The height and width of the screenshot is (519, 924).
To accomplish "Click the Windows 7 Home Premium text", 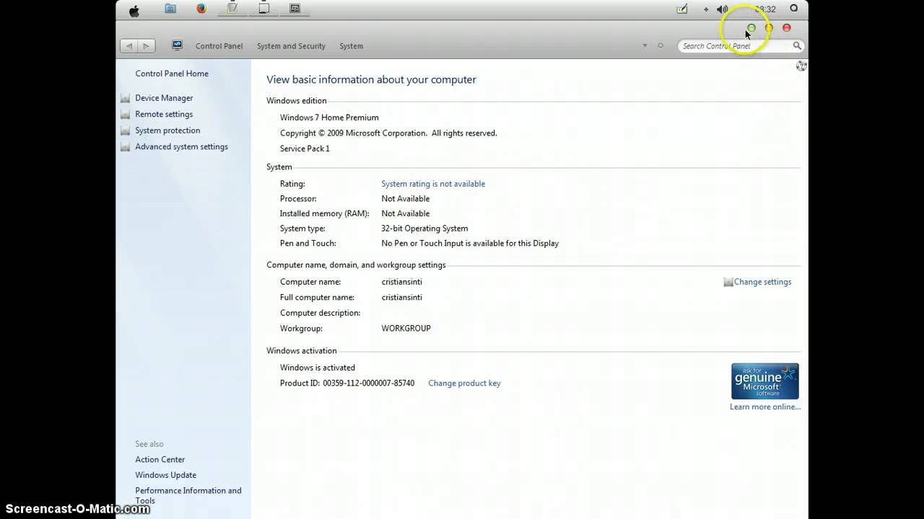I will tap(329, 117).
